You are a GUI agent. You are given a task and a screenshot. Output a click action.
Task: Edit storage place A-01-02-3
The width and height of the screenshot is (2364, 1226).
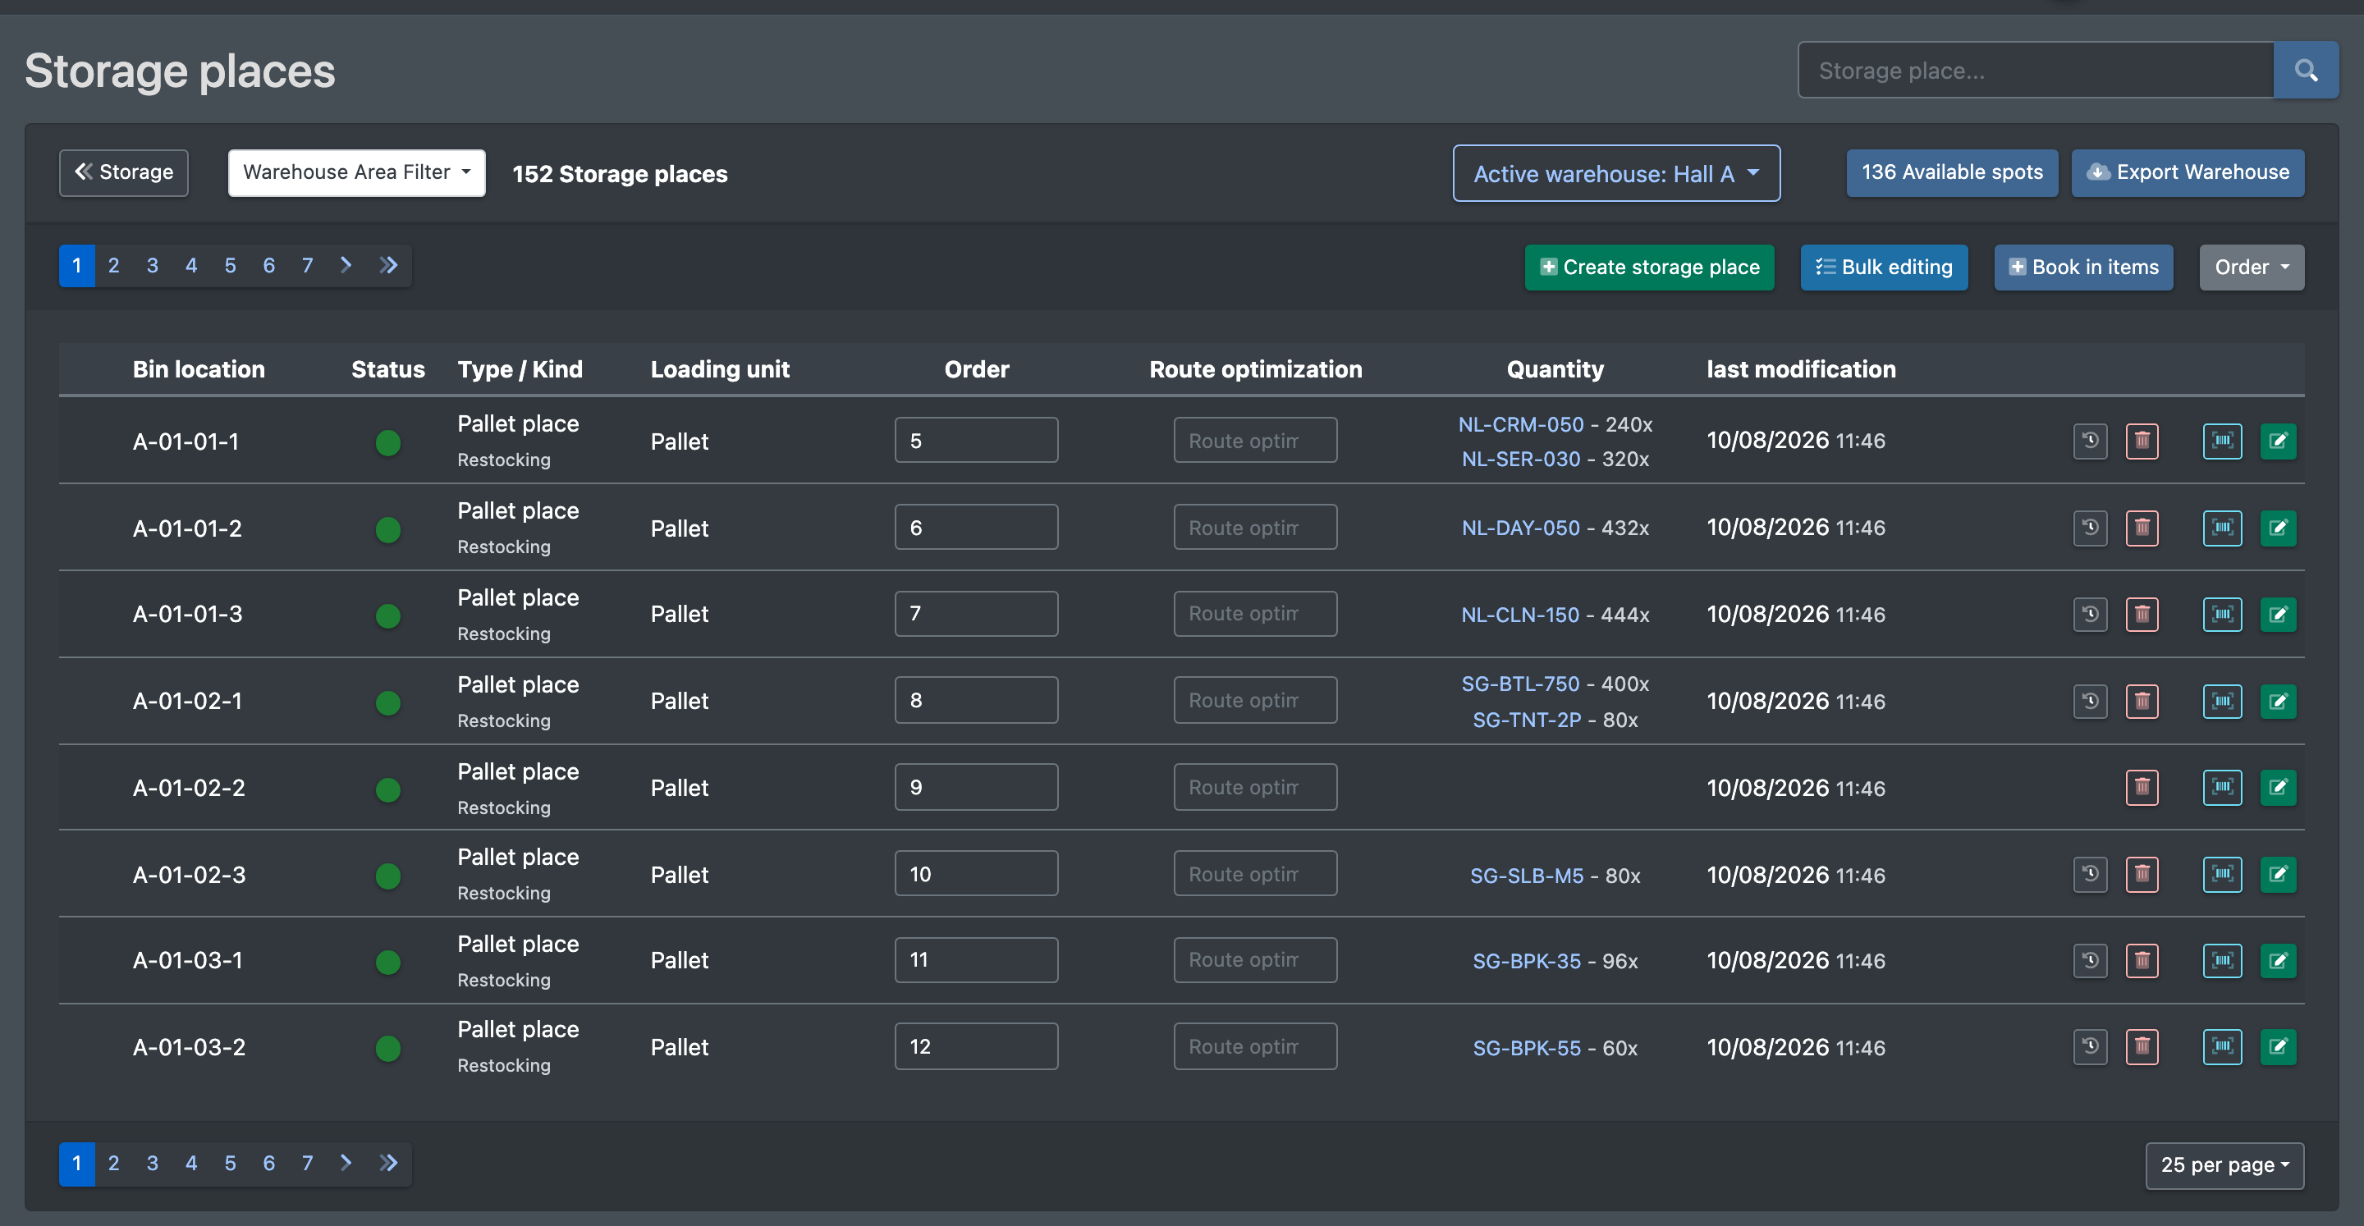click(x=2278, y=874)
